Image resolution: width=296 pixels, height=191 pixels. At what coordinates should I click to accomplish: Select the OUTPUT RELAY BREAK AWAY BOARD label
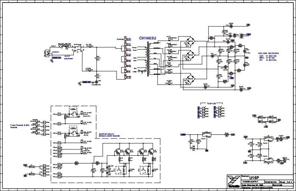tap(109, 136)
